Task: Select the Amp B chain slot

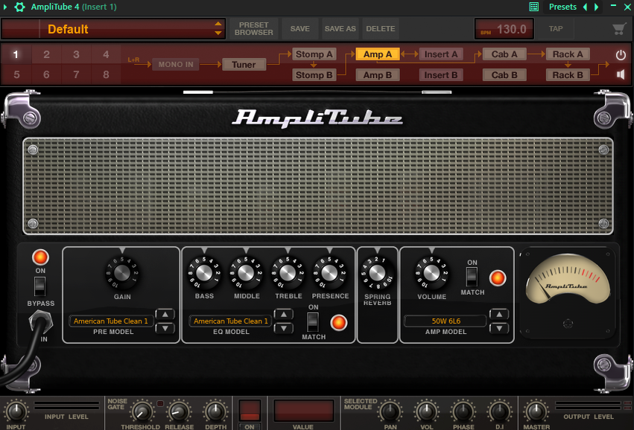Action: tap(377, 74)
